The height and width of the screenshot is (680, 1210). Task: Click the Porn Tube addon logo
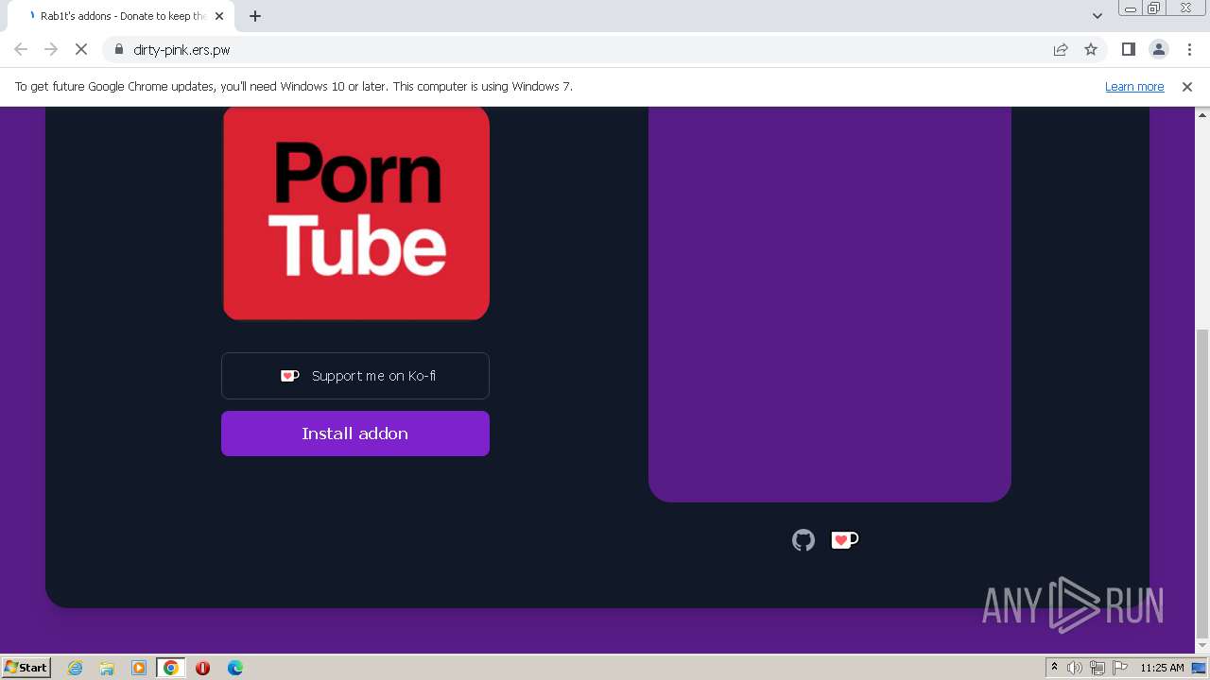coord(356,213)
